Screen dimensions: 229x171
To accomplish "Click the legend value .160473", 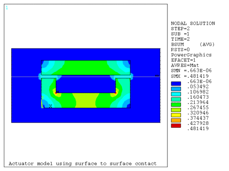I will coord(198,97).
